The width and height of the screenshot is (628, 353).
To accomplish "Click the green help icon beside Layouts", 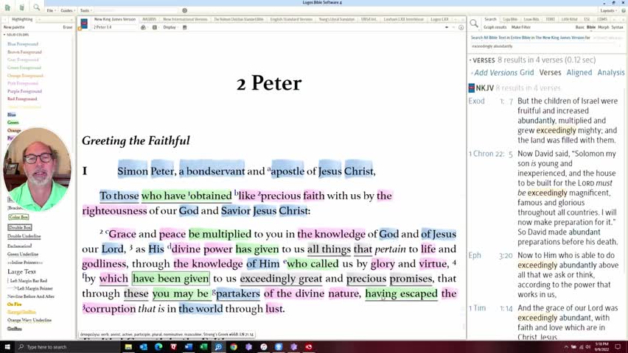I will (623, 10).
